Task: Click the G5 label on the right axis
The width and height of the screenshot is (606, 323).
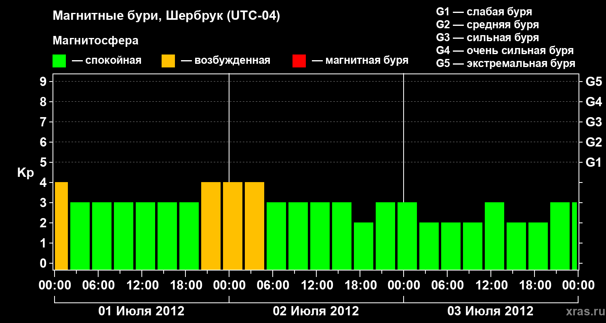Action: tap(594, 82)
